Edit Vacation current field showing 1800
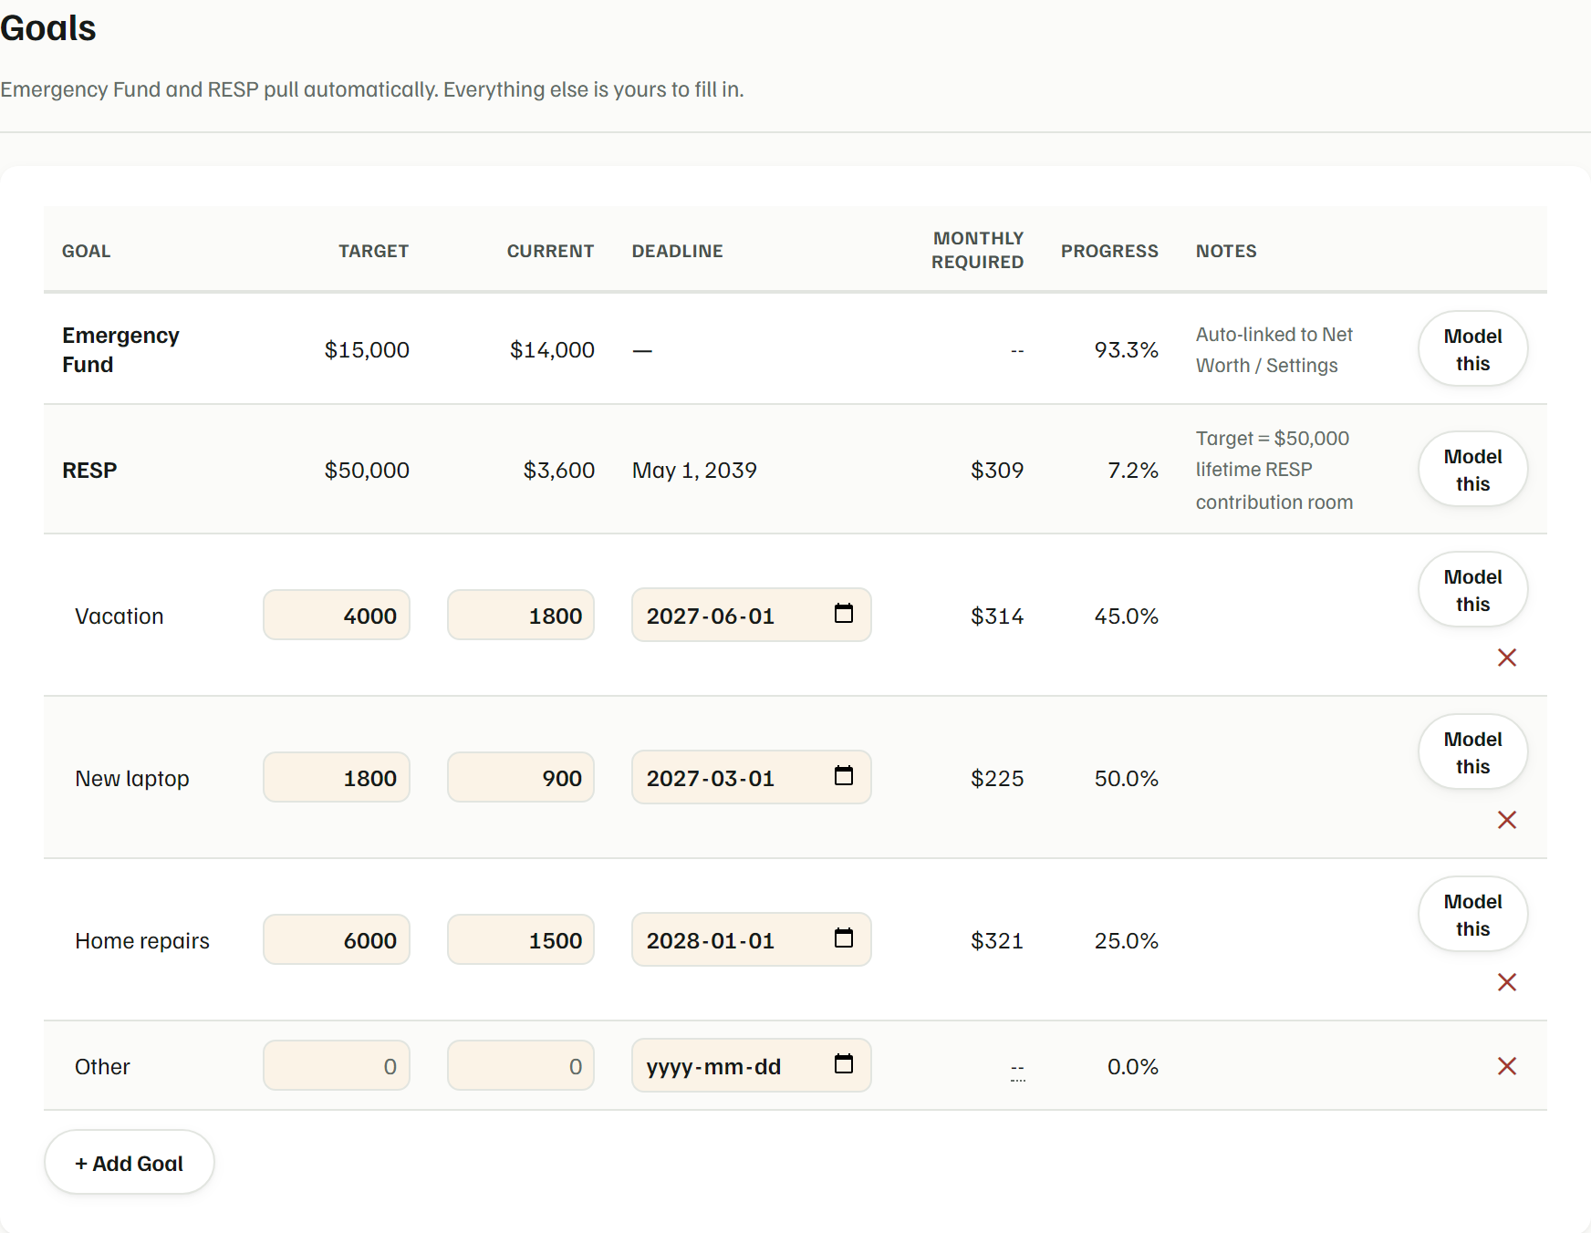This screenshot has width=1591, height=1233. click(521, 616)
